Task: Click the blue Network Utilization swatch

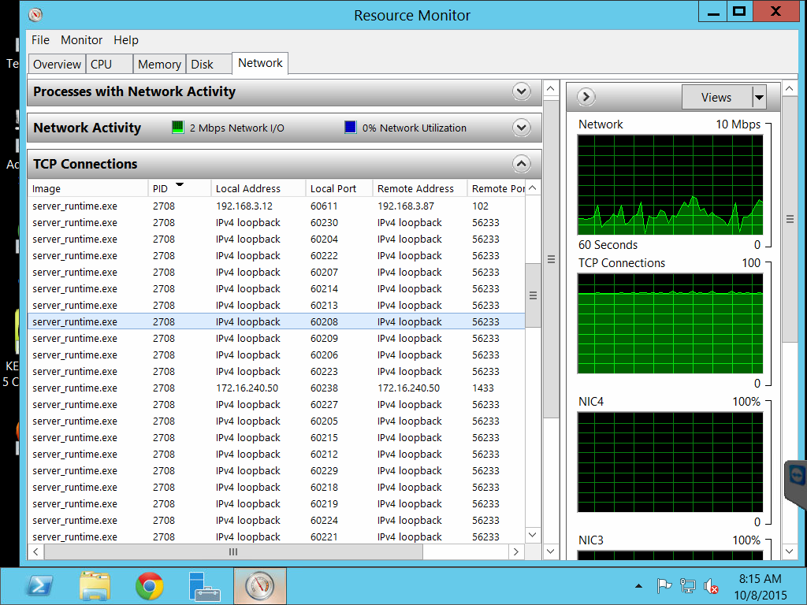Action: tap(351, 127)
